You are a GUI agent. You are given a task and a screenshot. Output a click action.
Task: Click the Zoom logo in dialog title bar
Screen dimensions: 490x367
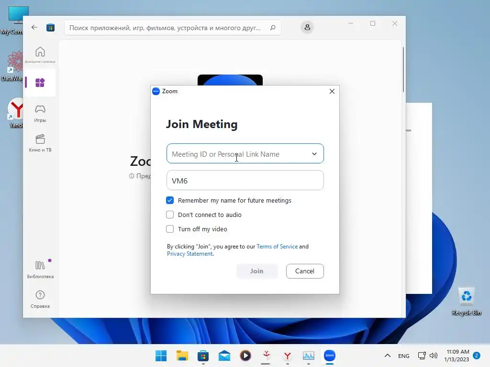coord(156,91)
